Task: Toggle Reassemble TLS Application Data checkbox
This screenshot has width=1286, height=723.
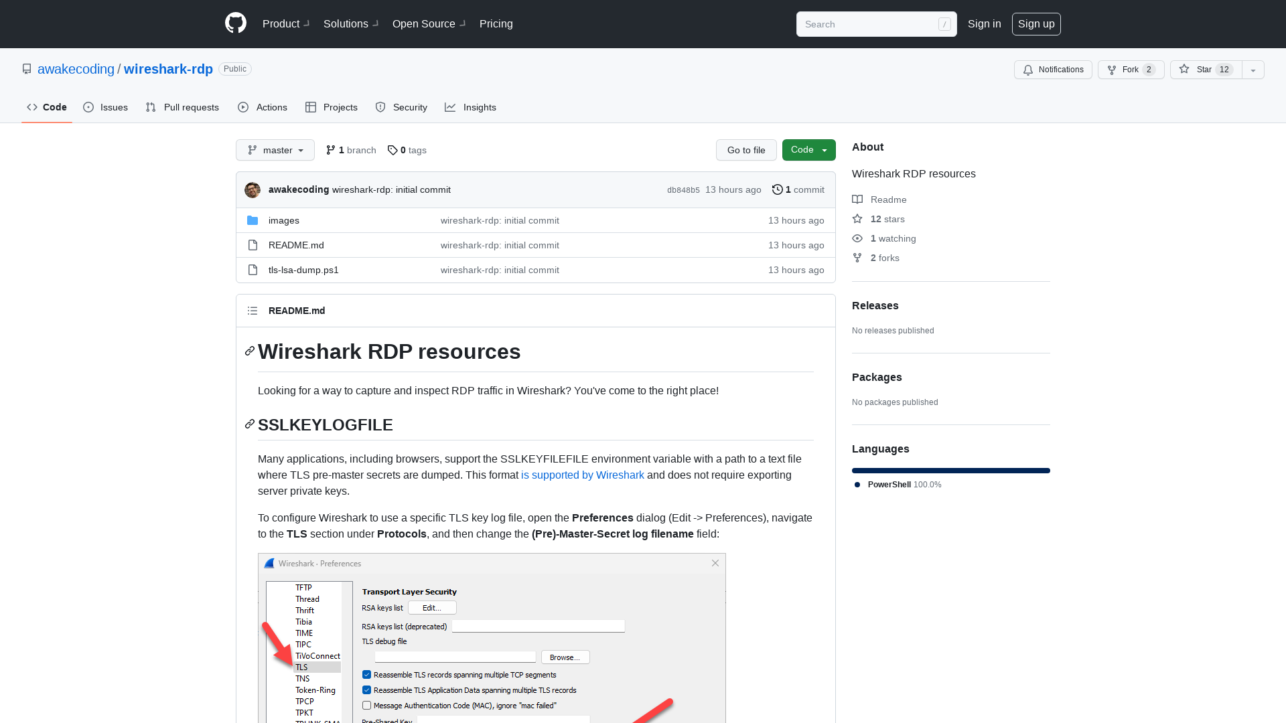Action: [x=366, y=690]
